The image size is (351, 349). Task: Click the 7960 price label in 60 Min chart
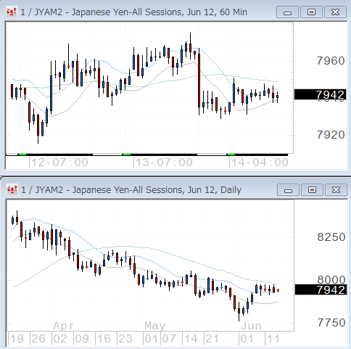point(331,61)
